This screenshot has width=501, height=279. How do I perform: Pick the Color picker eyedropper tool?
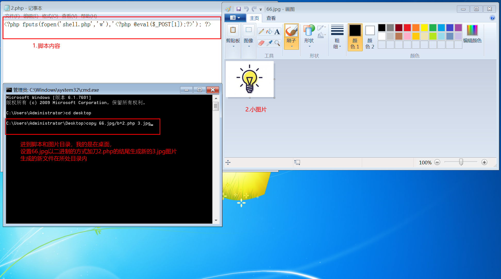click(x=269, y=43)
